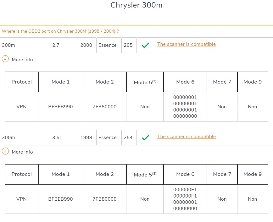Click the Mode 6 header in first table

[185, 82]
